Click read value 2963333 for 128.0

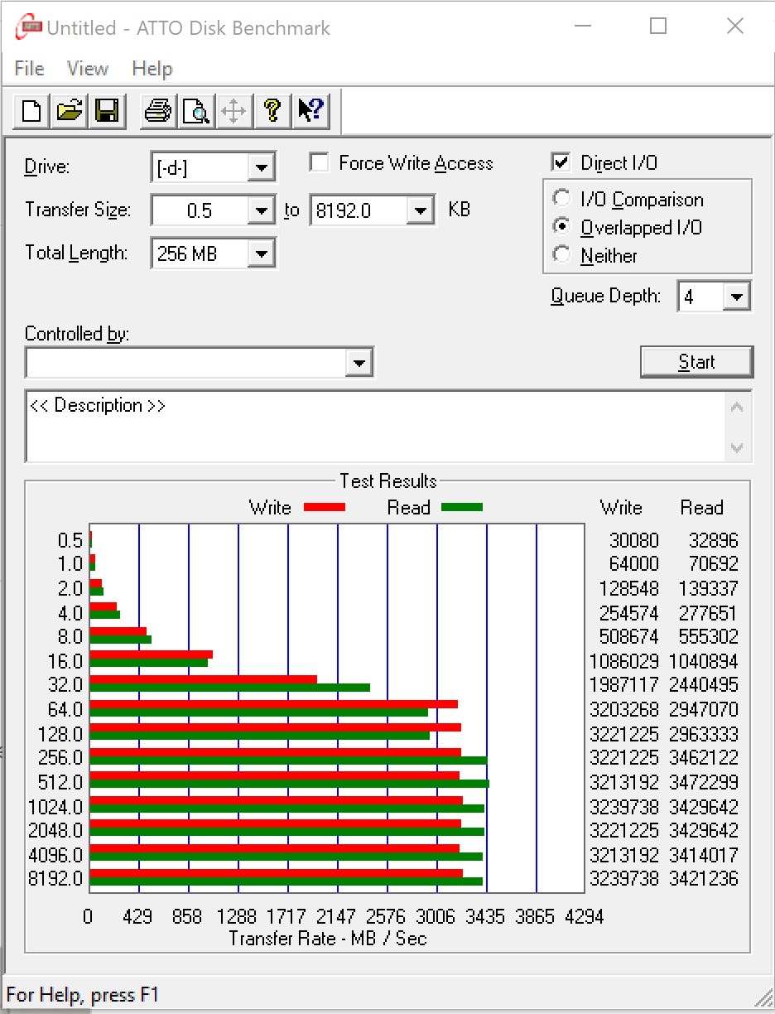[702, 735]
